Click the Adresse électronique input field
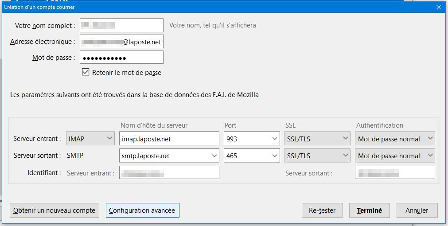This screenshot has height=226, width=448. (121, 42)
